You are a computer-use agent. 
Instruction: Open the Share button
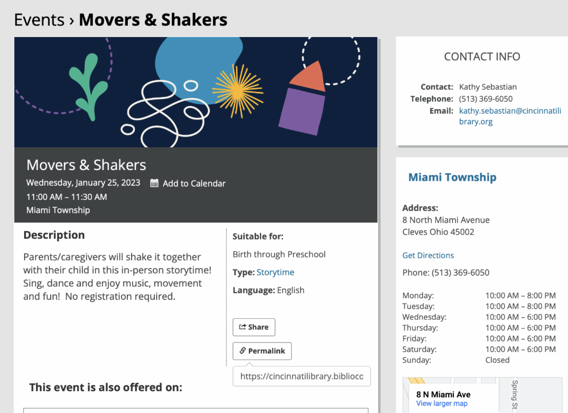click(x=254, y=327)
